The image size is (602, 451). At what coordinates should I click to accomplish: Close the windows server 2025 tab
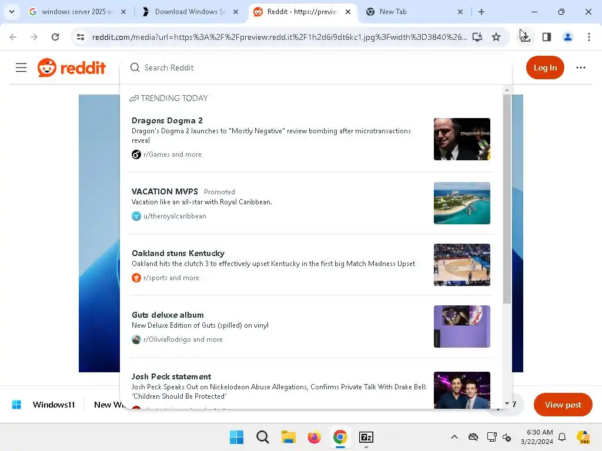123,12
